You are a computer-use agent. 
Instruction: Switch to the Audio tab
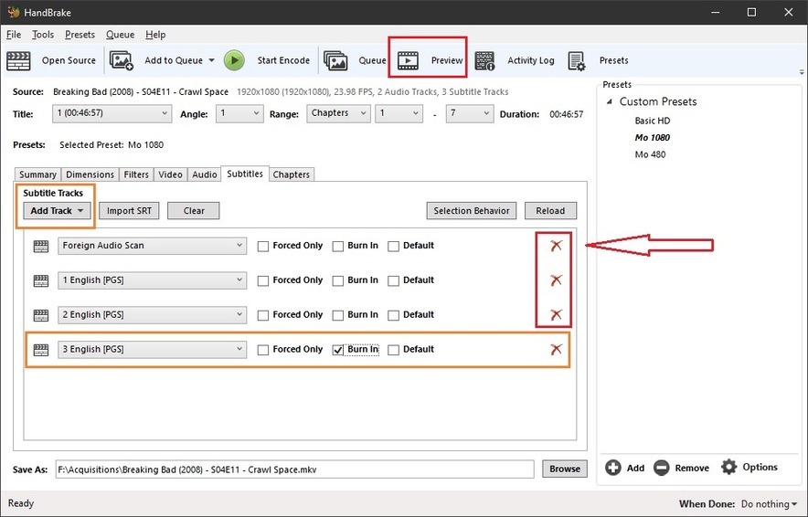(x=205, y=174)
